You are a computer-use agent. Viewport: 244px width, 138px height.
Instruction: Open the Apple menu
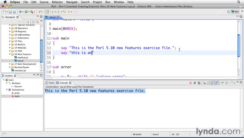coord(5,2)
